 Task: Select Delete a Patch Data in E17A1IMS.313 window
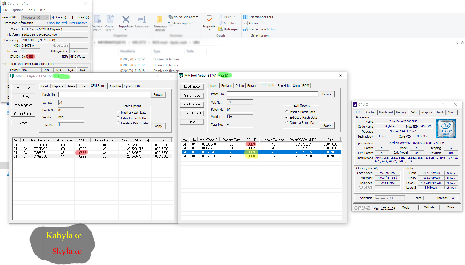(x=287, y=123)
